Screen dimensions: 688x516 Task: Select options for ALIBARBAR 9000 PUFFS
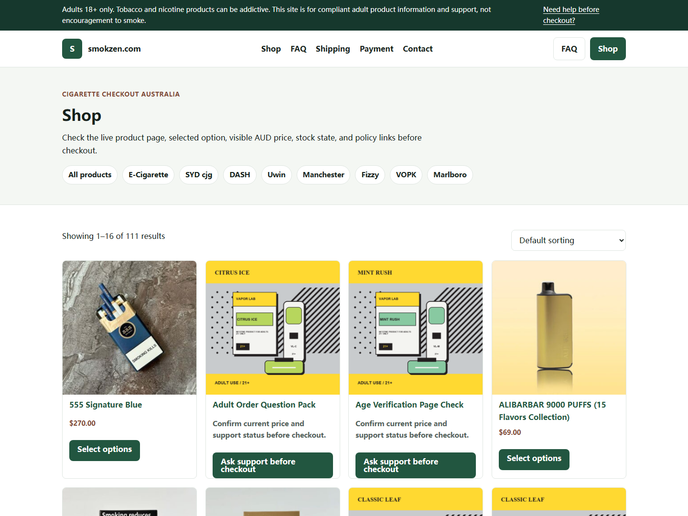coord(534,460)
